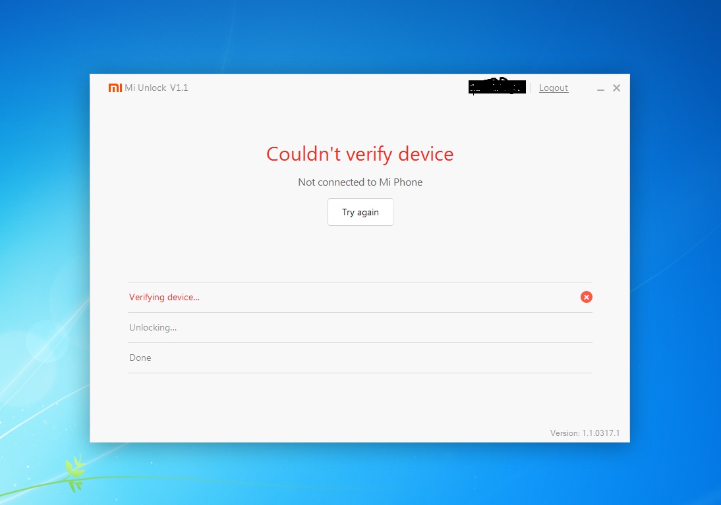Click the blacked-out account name
The height and width of the screenshot is (505, 721).
497,87
